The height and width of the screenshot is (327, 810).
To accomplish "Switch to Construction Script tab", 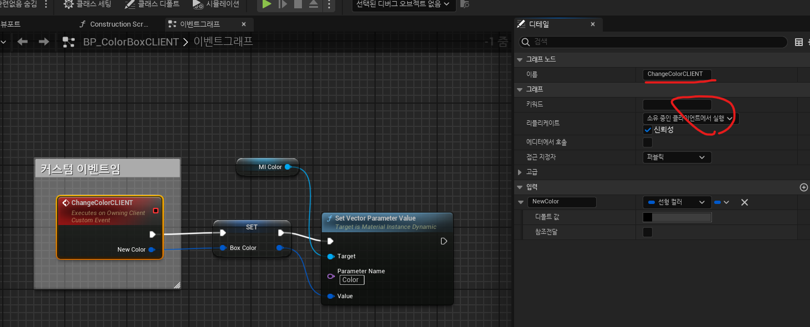I will pos(114,24).
